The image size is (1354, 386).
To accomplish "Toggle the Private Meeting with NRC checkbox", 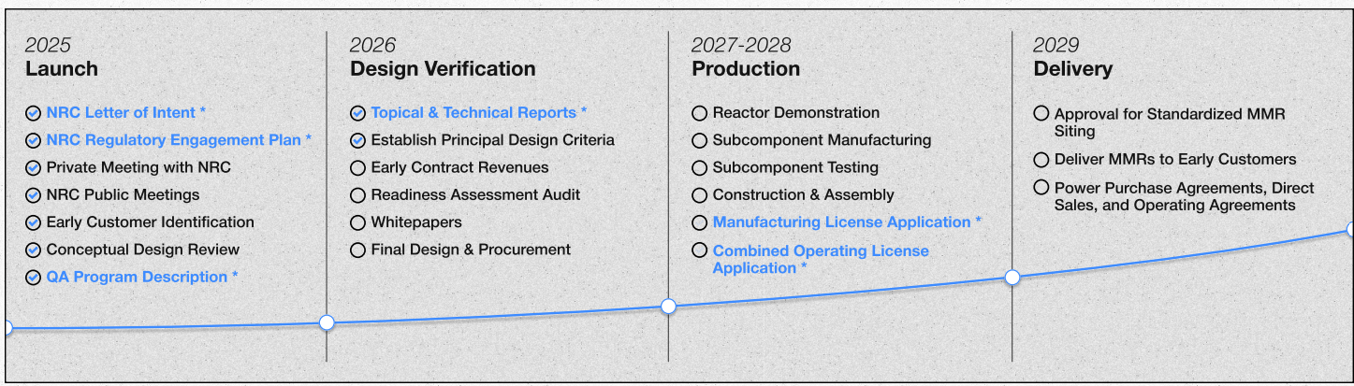I will [33, 168].
